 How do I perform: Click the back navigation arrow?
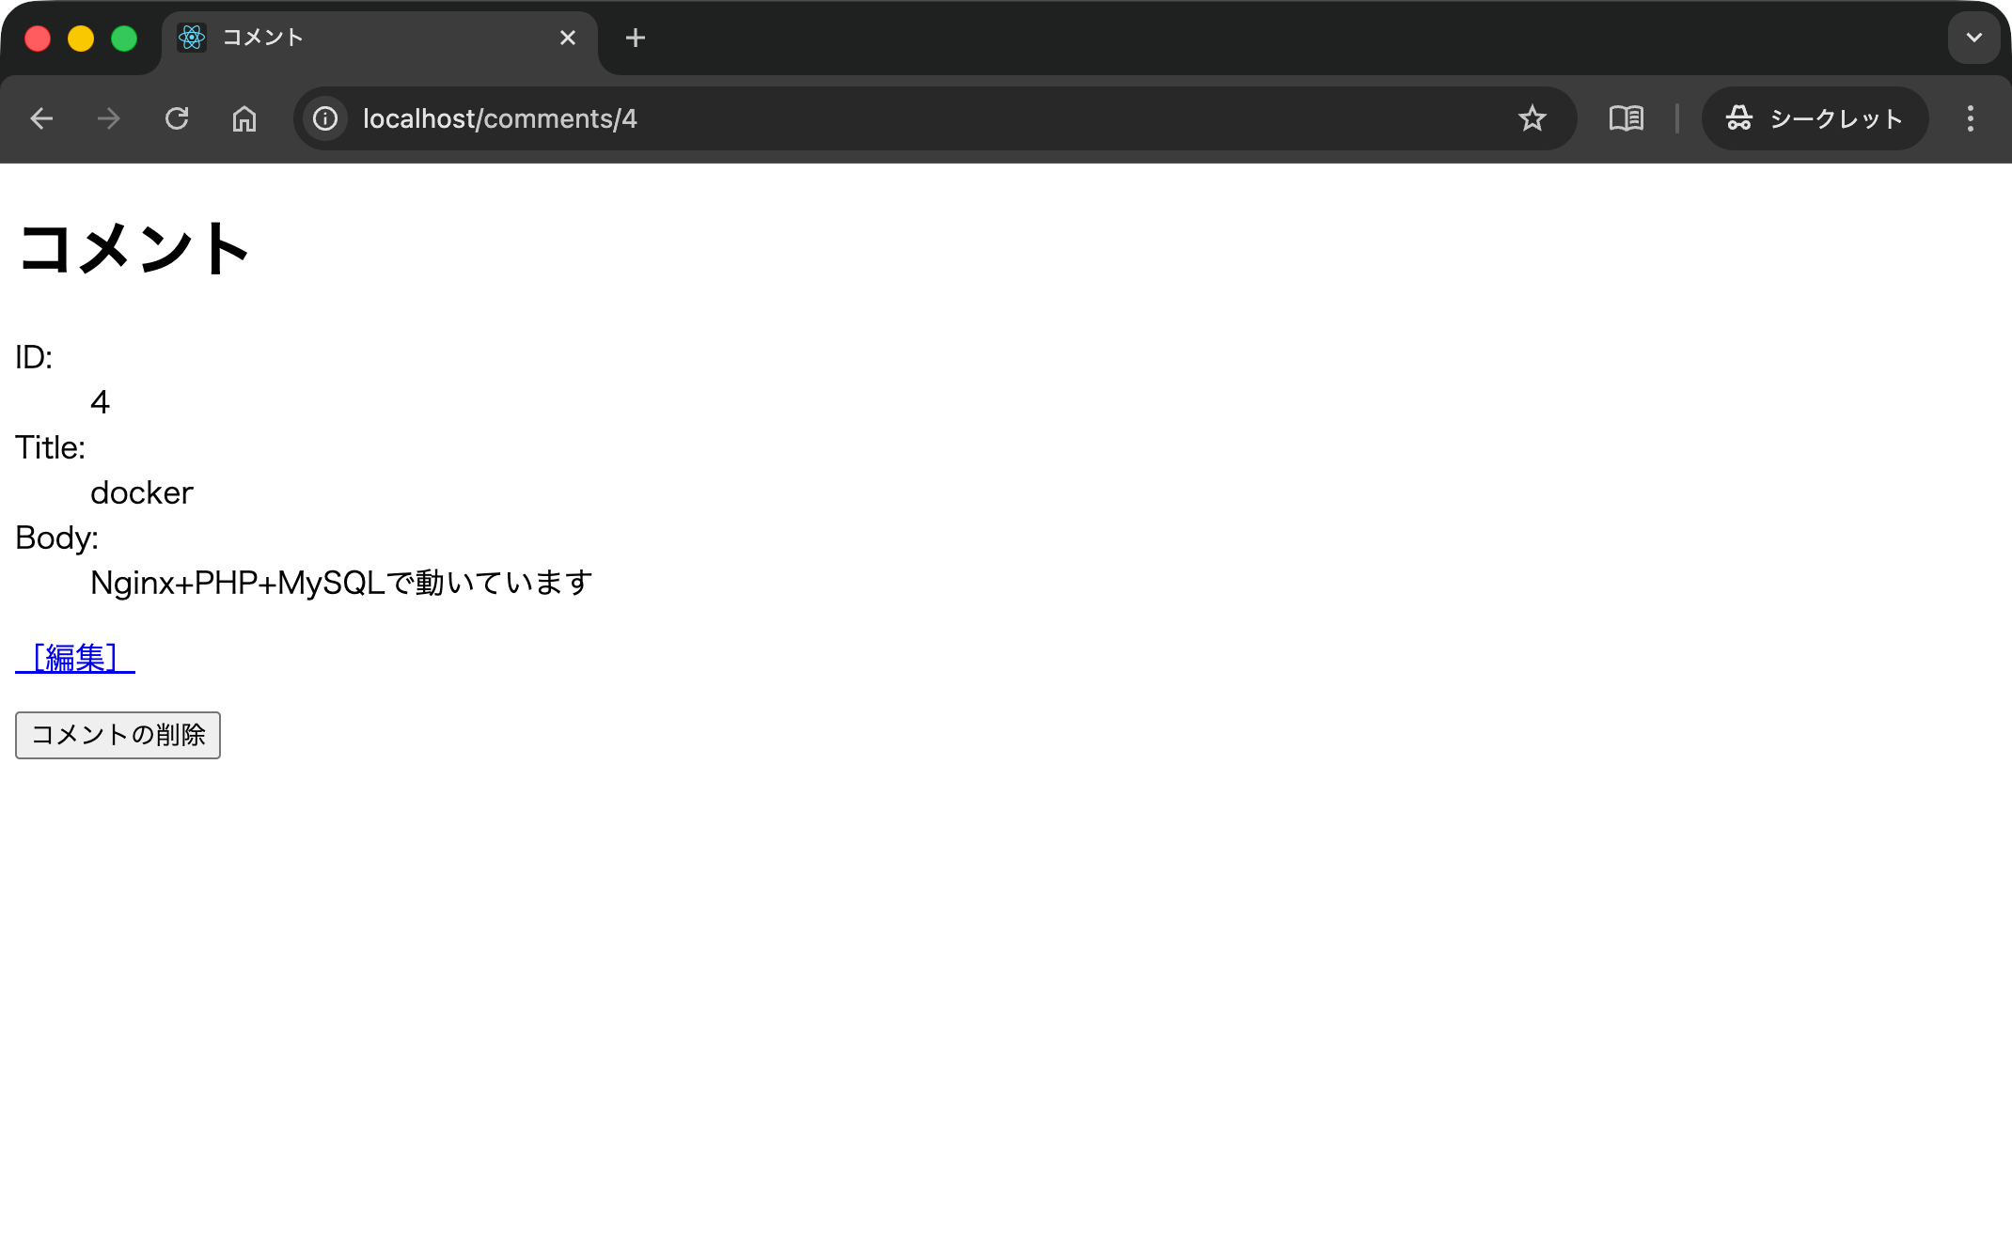coord(41,118)
